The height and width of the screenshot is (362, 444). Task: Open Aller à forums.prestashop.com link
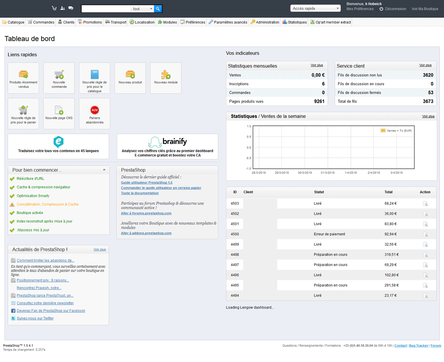[146, 213]
